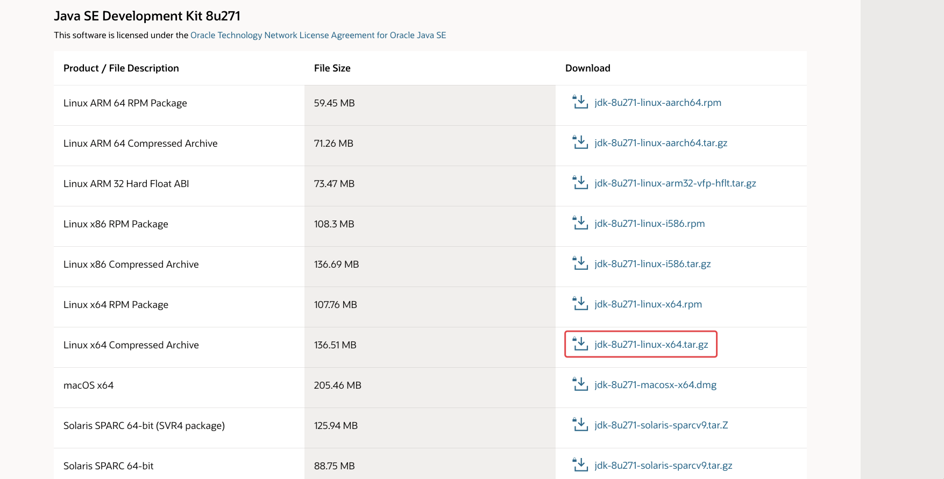Screen dimensions: 944x479
Task: Select Linux x64 Compressed Archive text
Action: 131,345
